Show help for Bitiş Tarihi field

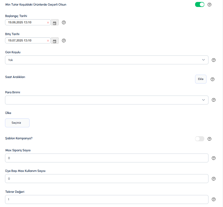[64, 41]
